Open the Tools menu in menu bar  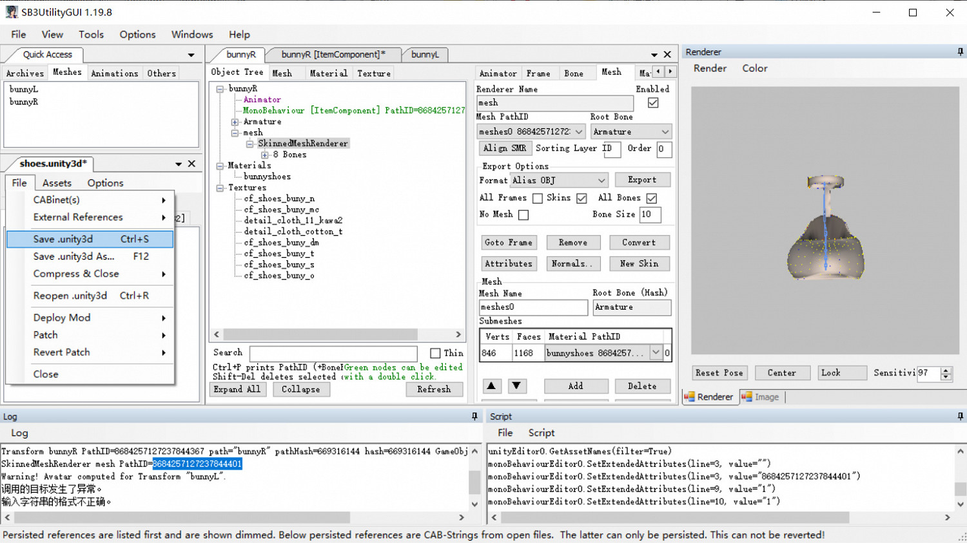(x=91, y=34)
